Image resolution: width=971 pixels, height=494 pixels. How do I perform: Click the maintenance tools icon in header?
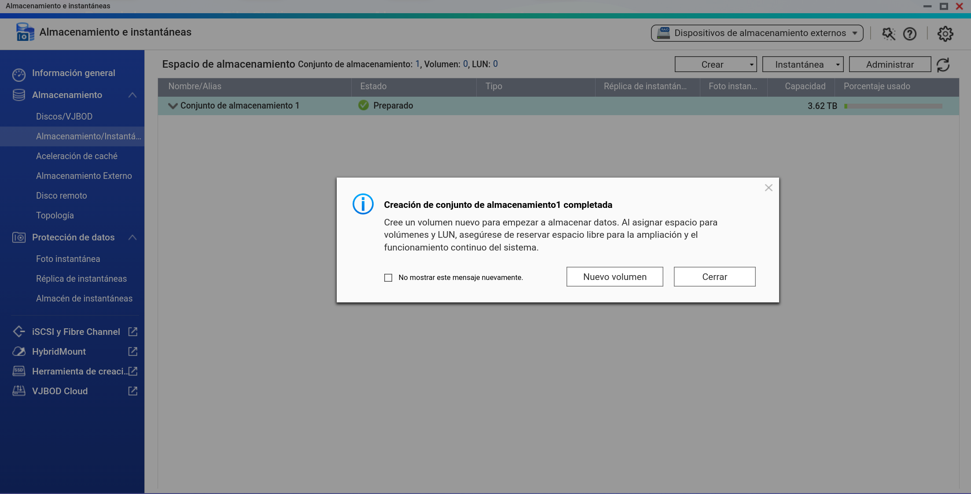pos(888,34)
